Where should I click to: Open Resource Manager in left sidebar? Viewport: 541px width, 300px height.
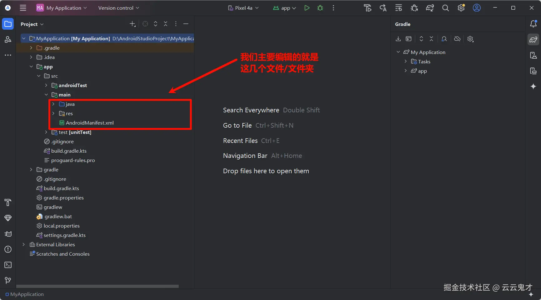coord(8,39)
